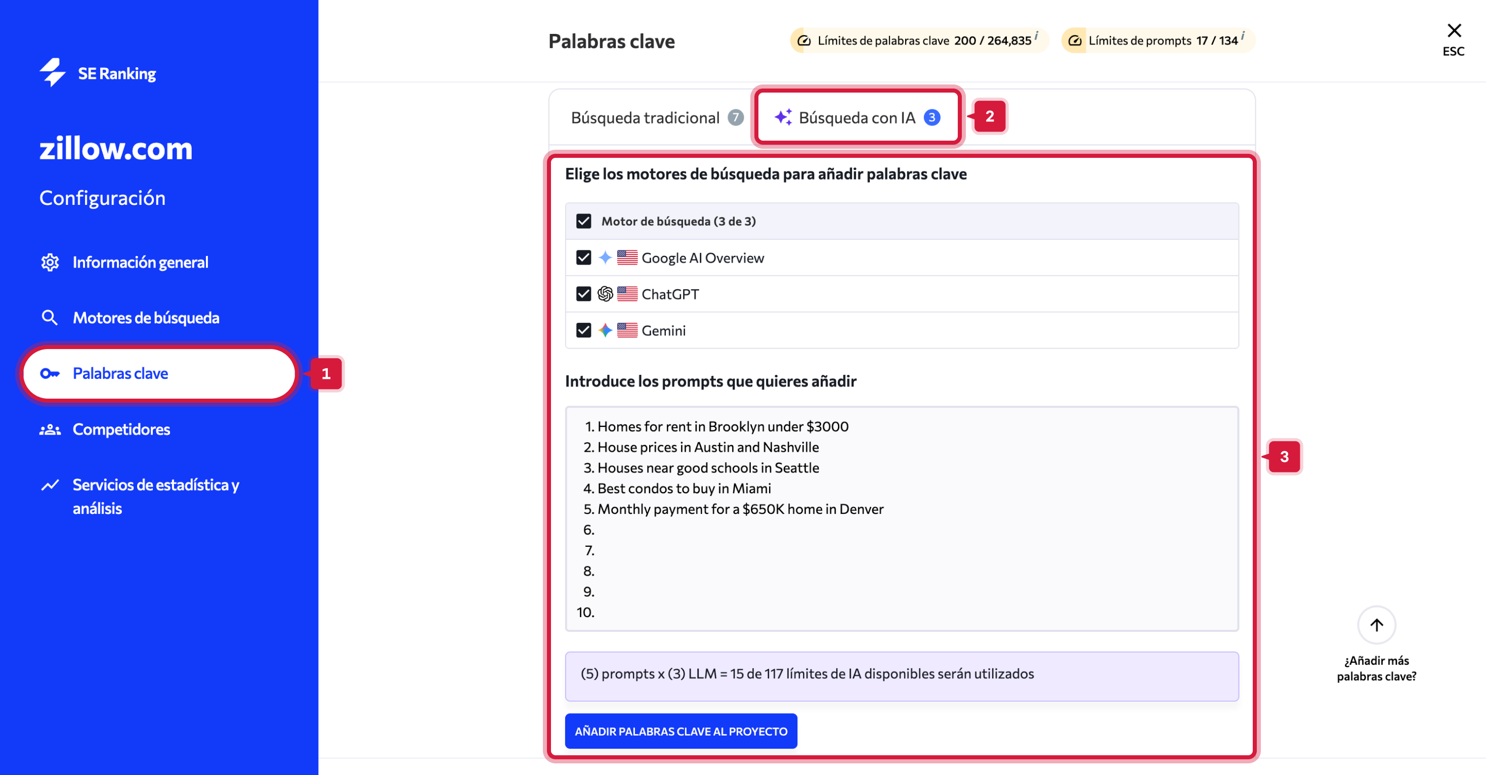Click the SE Ranking logo icon
This screenshot has width=1486, height=775.
(x=53, y=73)
